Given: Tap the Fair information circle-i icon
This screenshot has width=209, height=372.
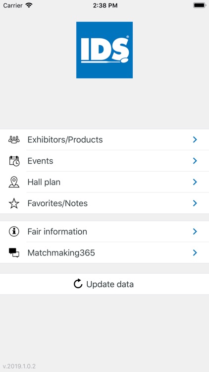Looking at the screenshot, I should (x=14, y=232).
